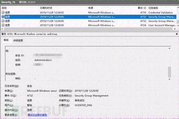This screenshot has width=179, height=119.
Task: Sort by the 日期和时间 column header
Action: click(x=46, y=8)
